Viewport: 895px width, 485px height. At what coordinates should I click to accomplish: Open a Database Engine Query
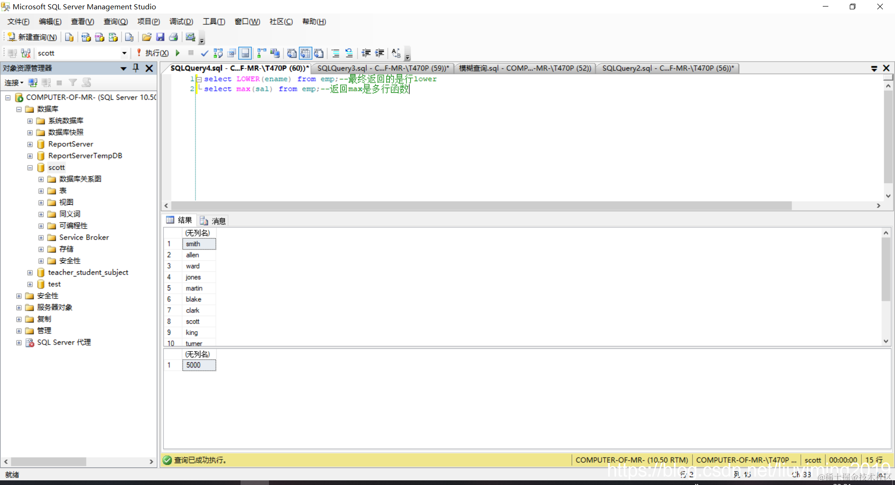pos(69,37)
